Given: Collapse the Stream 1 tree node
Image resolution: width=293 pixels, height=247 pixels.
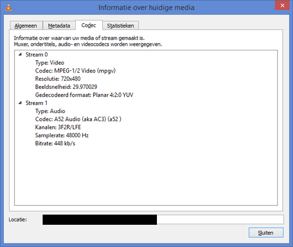Looking at the screenshot, I should tap(20, 103).
